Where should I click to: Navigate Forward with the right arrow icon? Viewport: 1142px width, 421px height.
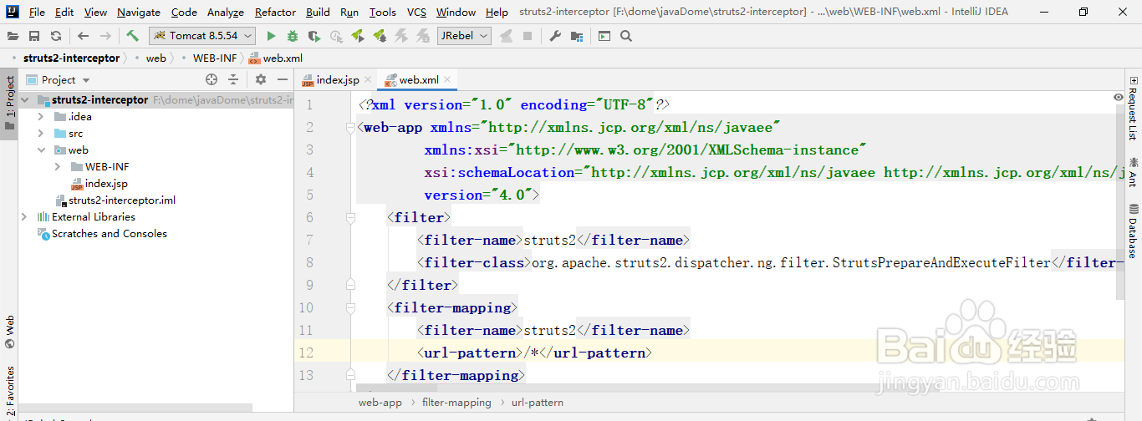point(105,36)
